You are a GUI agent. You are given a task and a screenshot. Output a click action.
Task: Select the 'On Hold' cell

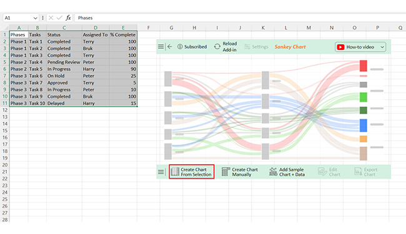pyautogui.click(x=64, y=76)
